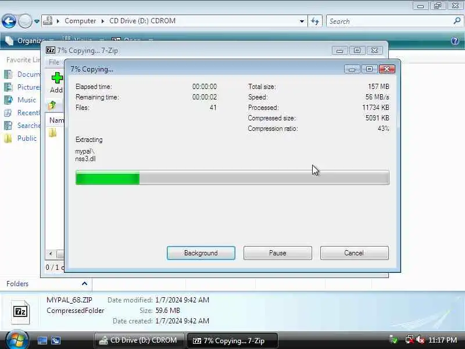Click the Windows Start orb
This screenshot has height=349, width=465.
tap(17, 340)
